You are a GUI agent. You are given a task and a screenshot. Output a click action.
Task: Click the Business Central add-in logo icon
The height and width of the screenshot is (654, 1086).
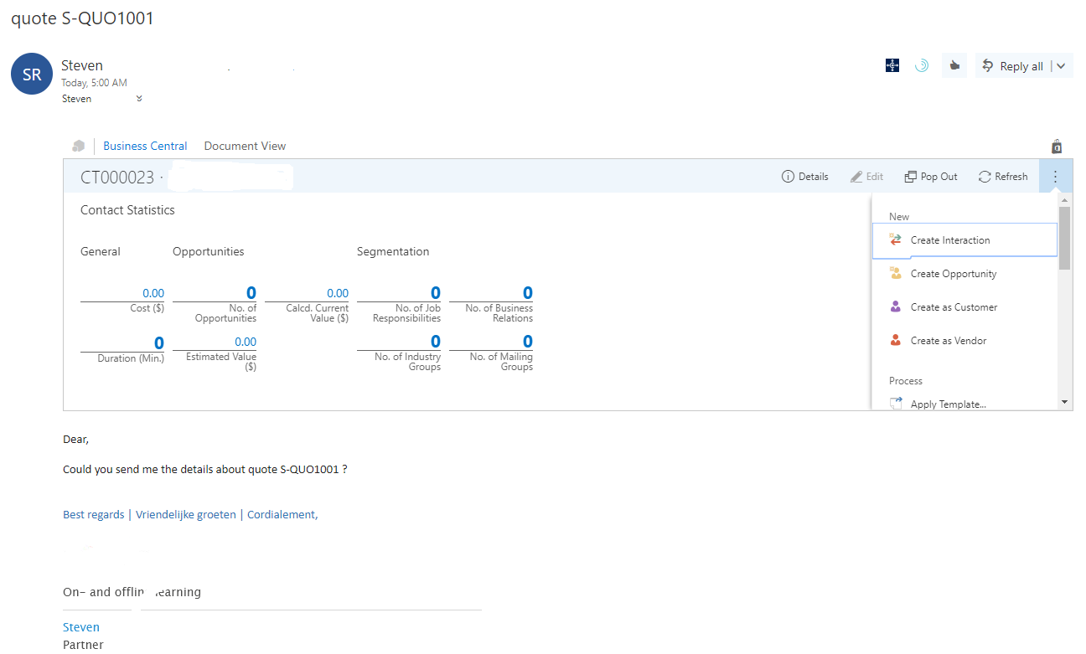[x=79, y=146]
